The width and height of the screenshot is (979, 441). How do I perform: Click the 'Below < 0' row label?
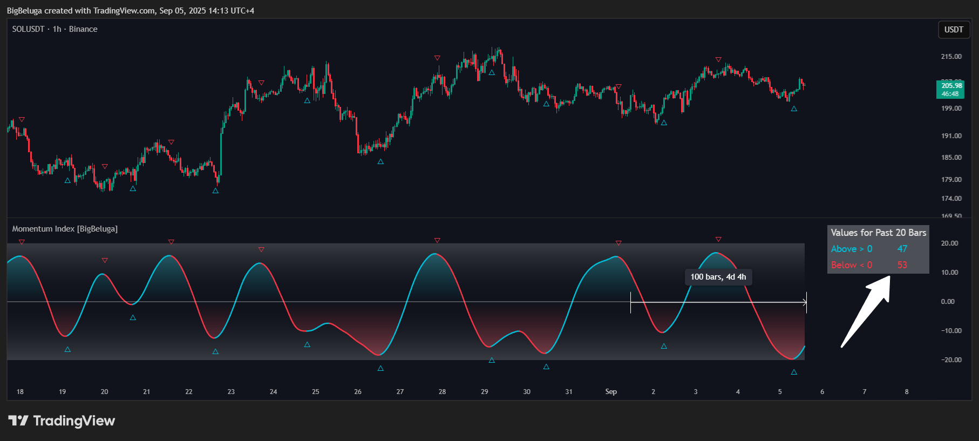tap(852, 265)
